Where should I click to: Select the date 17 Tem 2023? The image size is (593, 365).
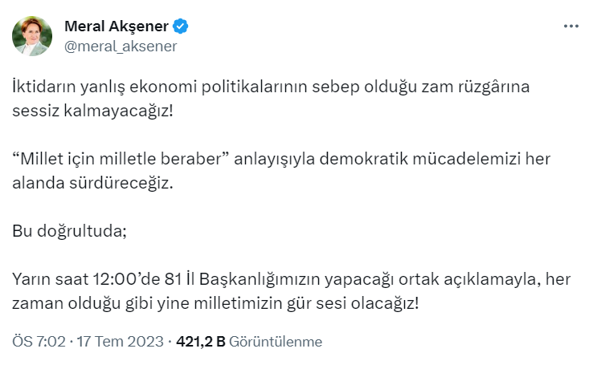(x=121, y=342)
